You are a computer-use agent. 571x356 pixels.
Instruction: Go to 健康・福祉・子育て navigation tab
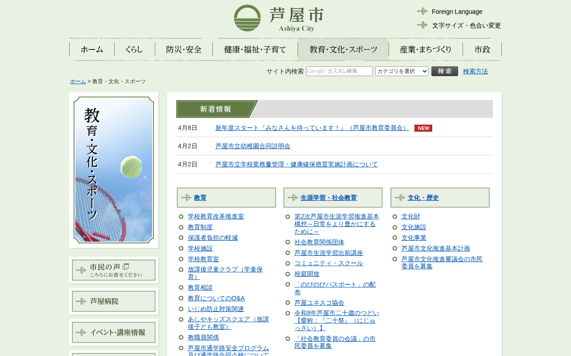(x=255, y=49)
